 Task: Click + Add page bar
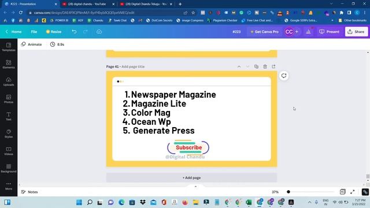click(191, 177)
